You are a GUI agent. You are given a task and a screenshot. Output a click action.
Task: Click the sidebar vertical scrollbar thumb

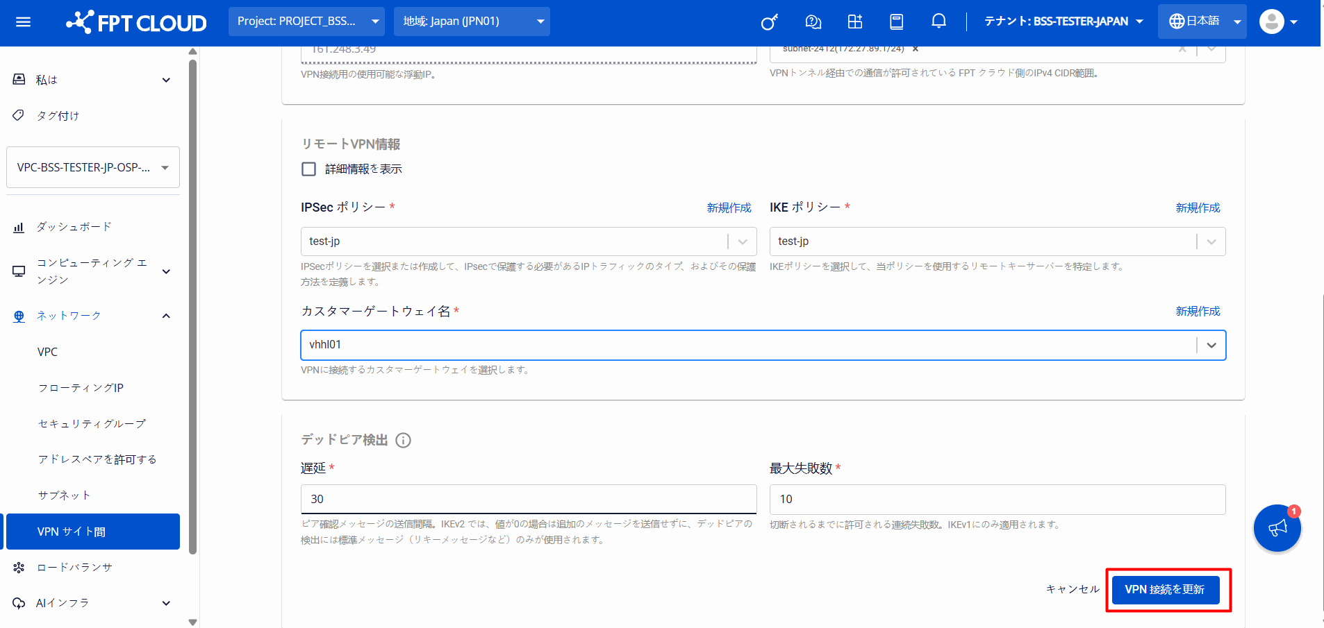click(x=193, y=307)
